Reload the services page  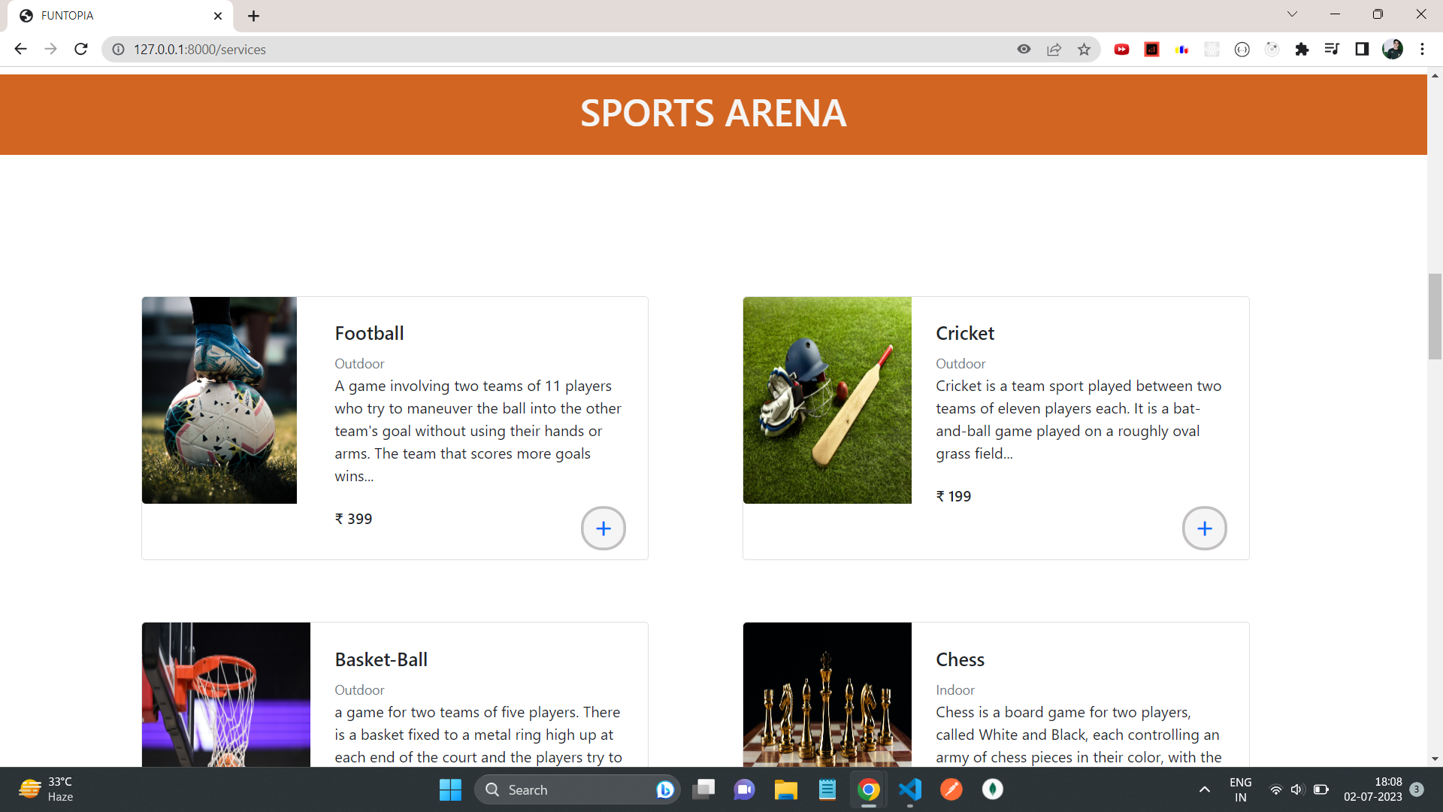(x=80, y=49)
